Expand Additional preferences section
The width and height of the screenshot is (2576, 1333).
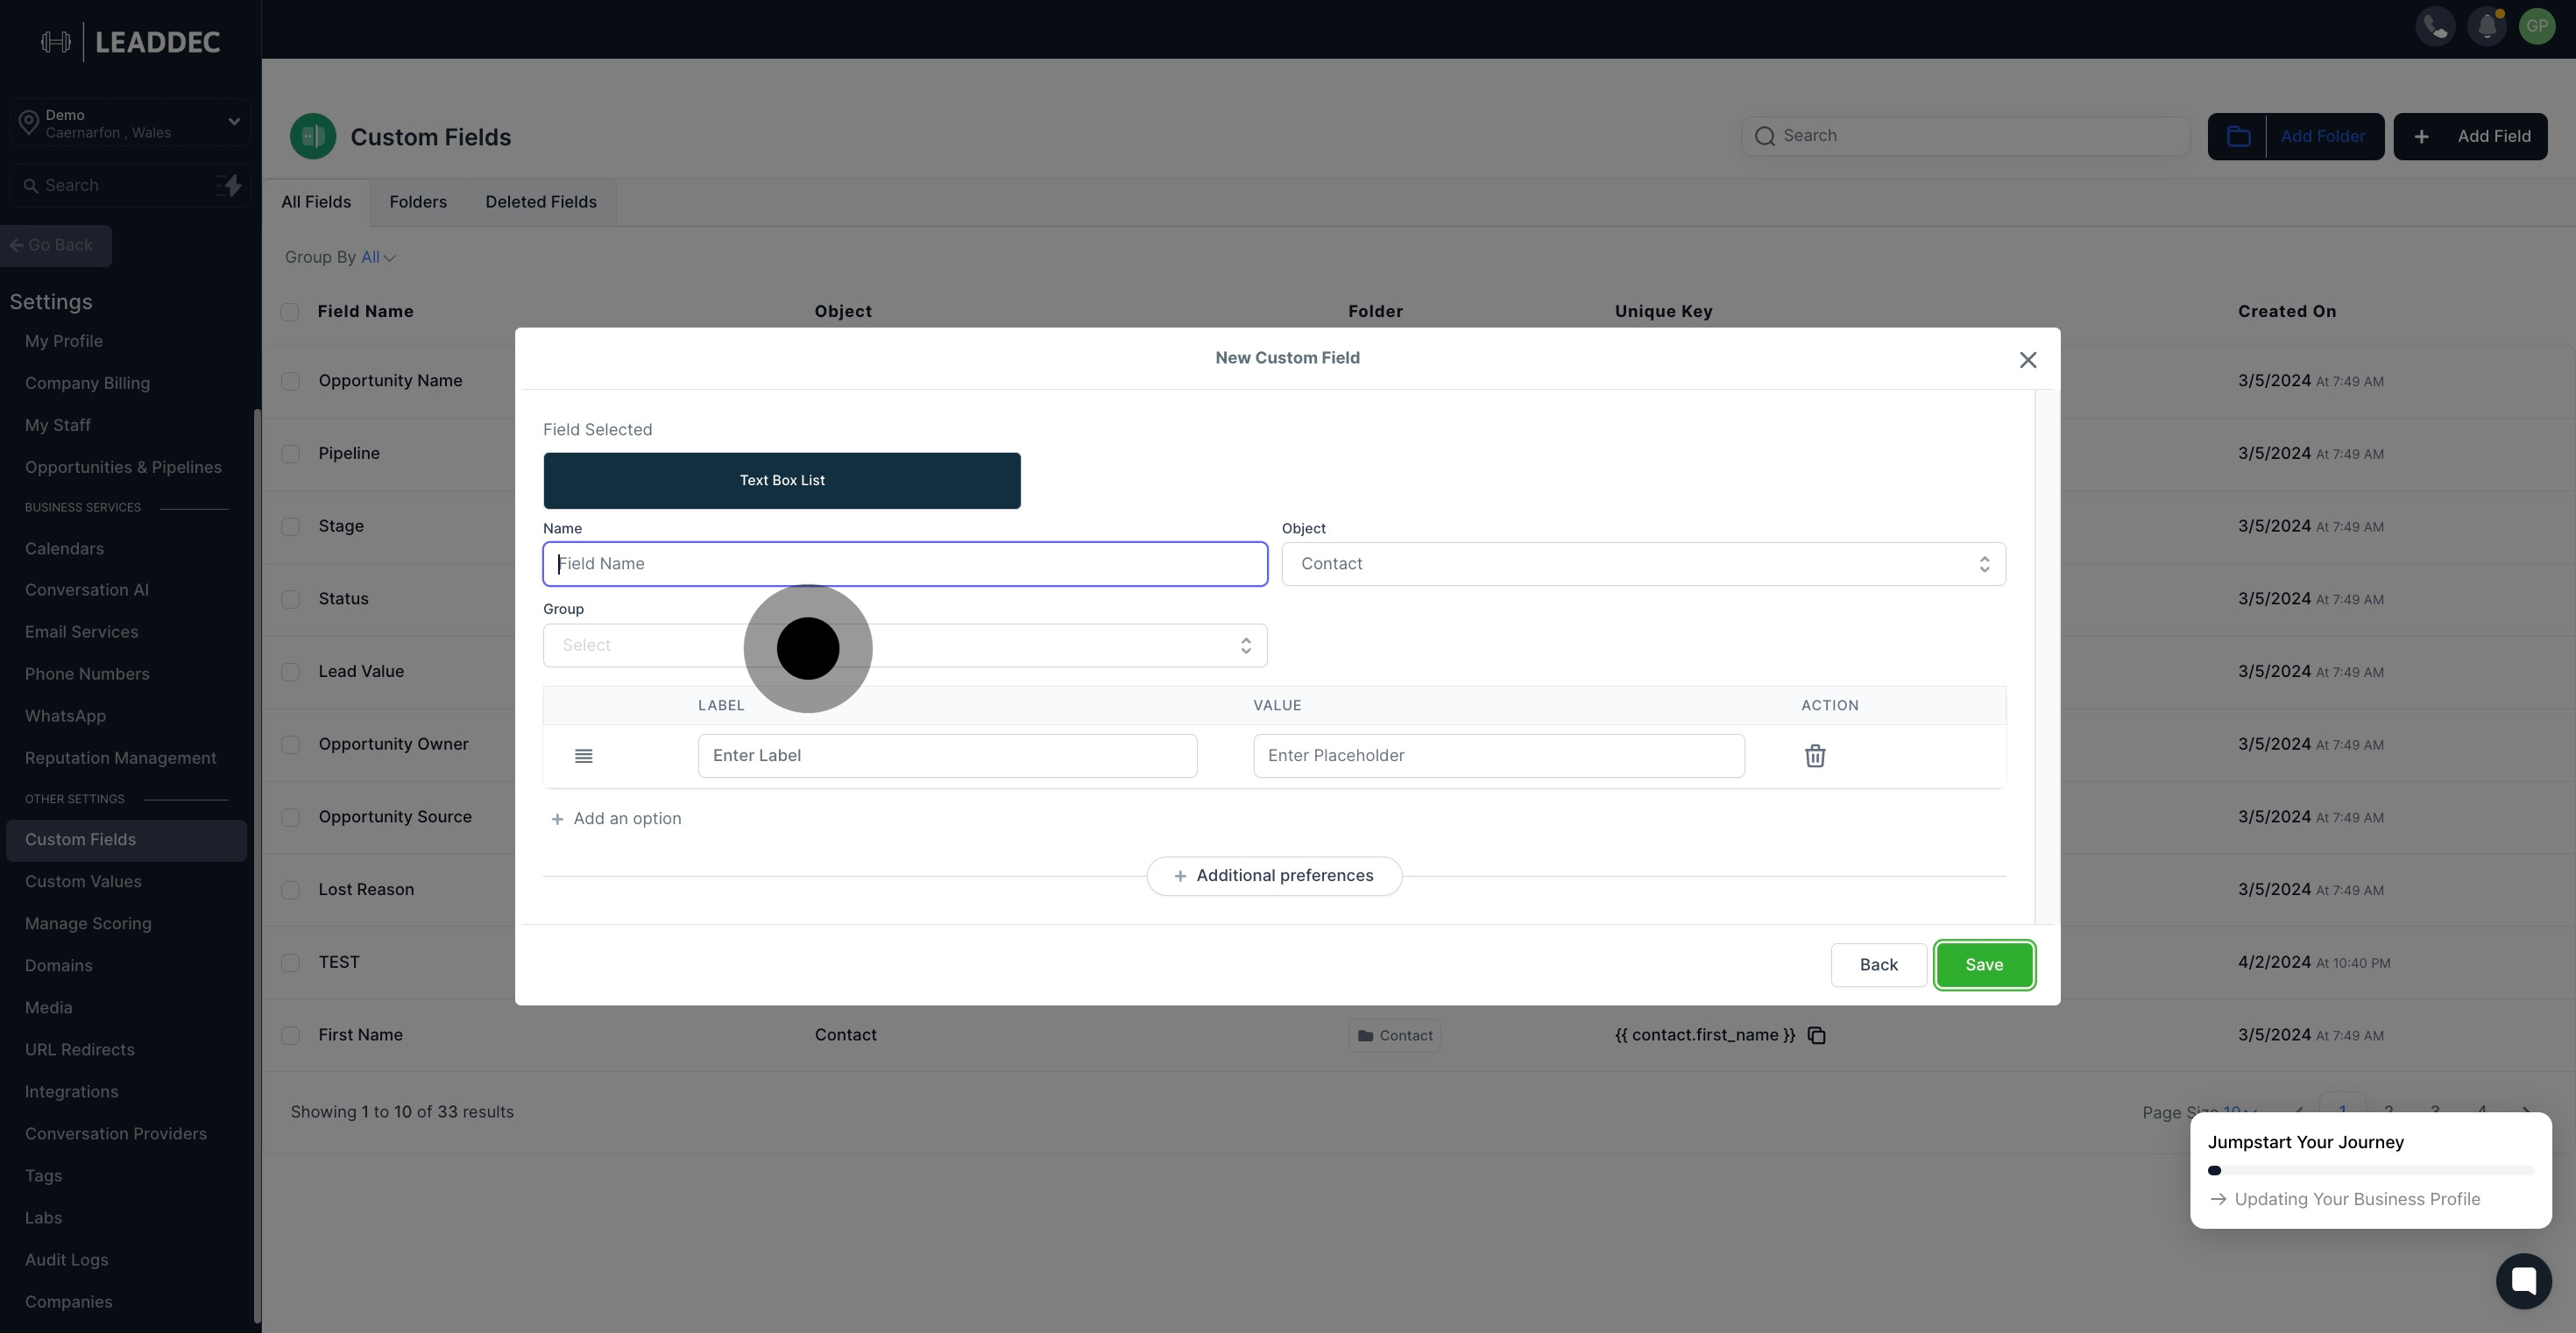[x=1274, y=877]
